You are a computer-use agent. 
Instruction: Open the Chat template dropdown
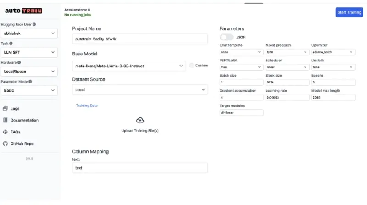(x=241, y=52)
